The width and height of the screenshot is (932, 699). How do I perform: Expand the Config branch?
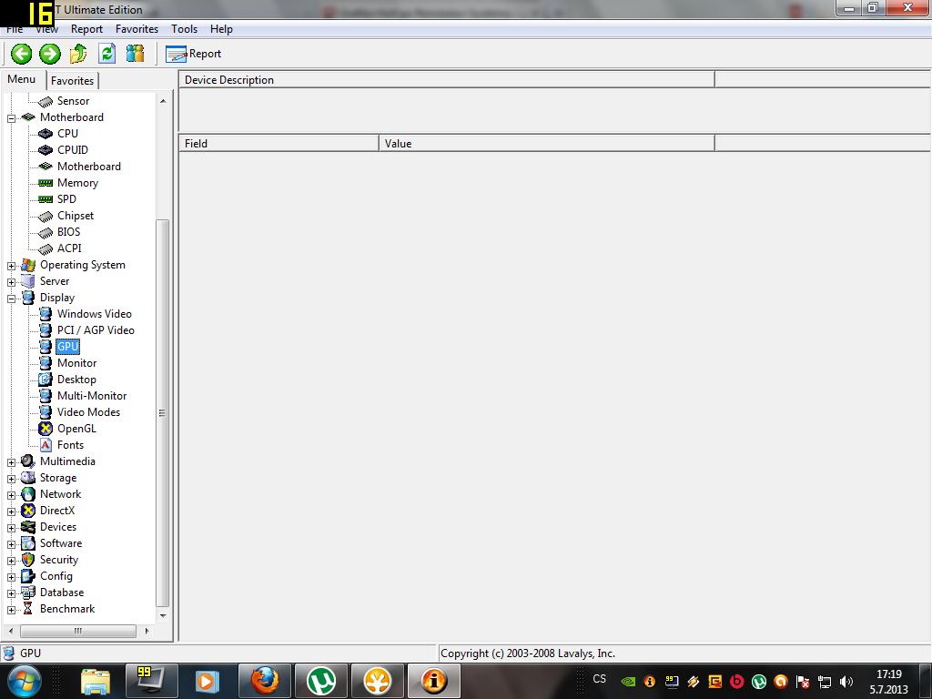11,577
